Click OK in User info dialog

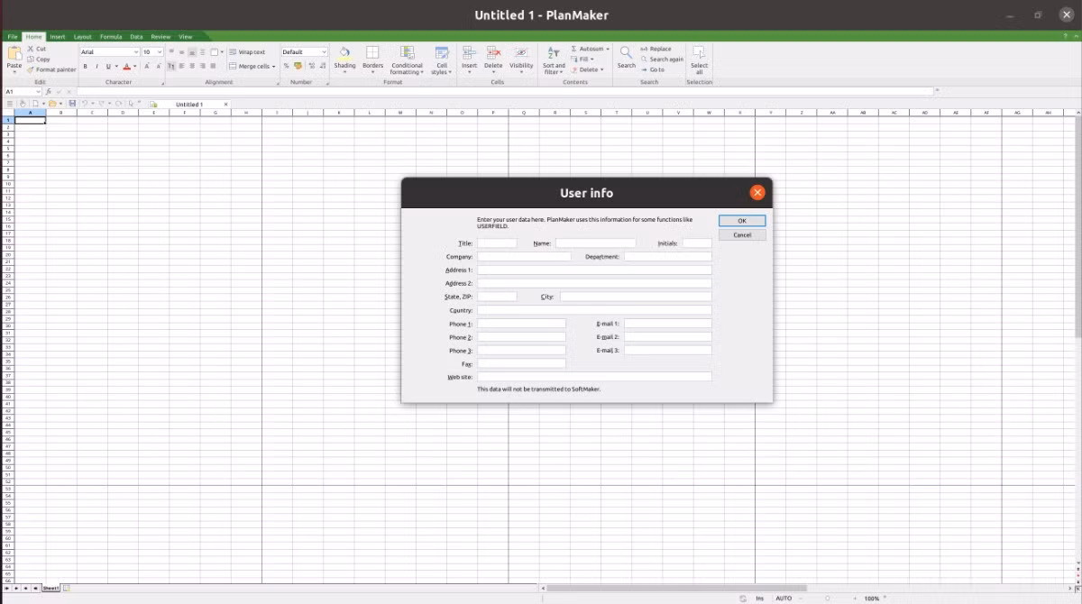(x=742, y=221)
